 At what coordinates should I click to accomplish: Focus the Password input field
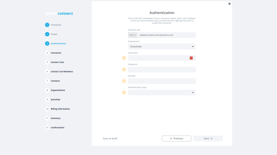(162, 70)
